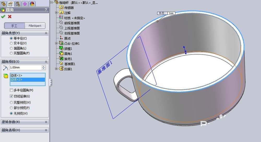Click the 扫描1 sweep feature icon

61,69
